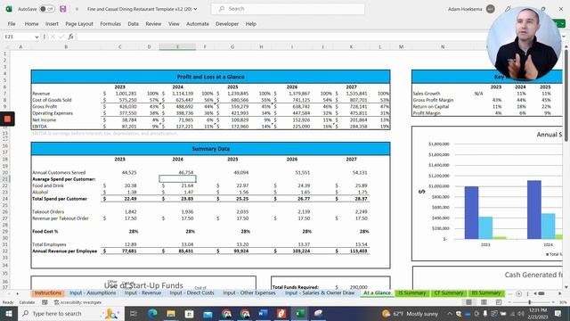Click the macro recording status bar icon
The width and height of the screenshot is (570, 321).
(45, 302)
